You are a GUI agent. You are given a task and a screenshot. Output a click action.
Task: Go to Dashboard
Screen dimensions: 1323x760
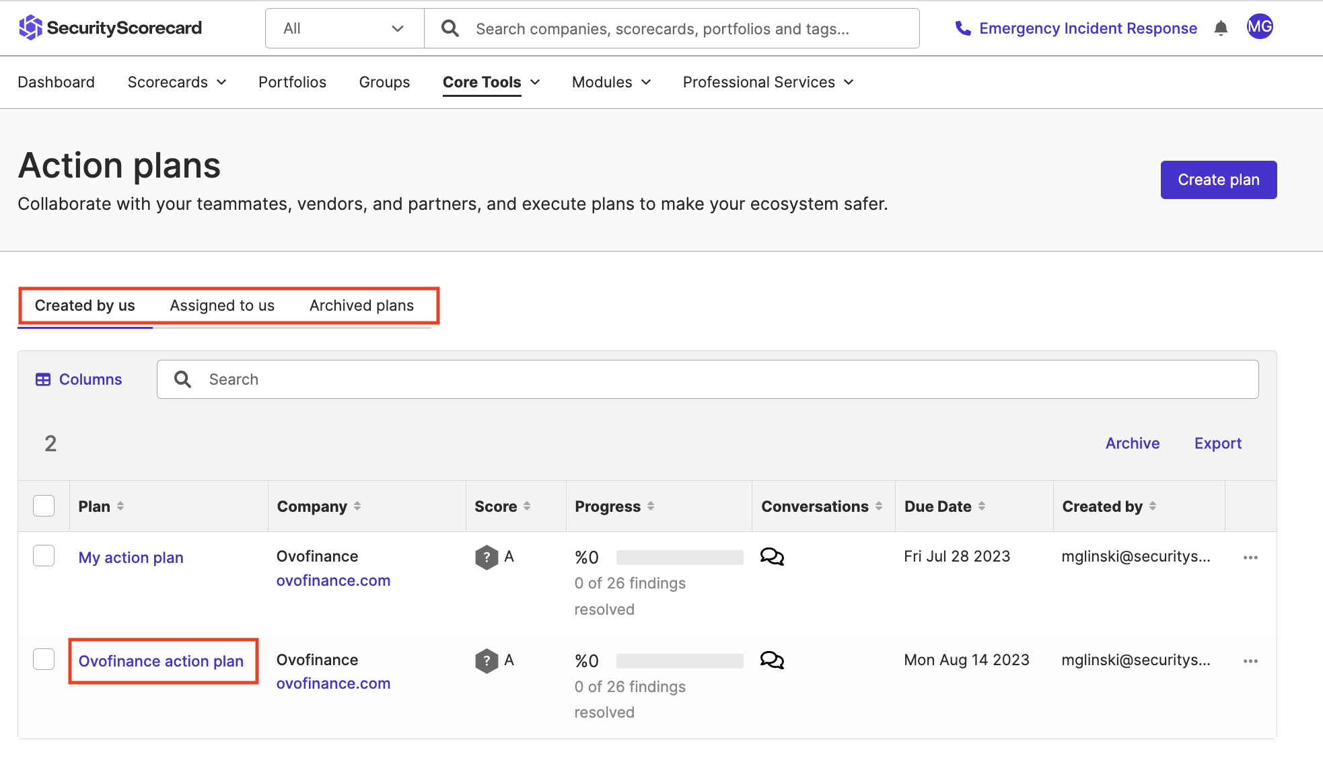pyautogui.click(x=56, y=82)
